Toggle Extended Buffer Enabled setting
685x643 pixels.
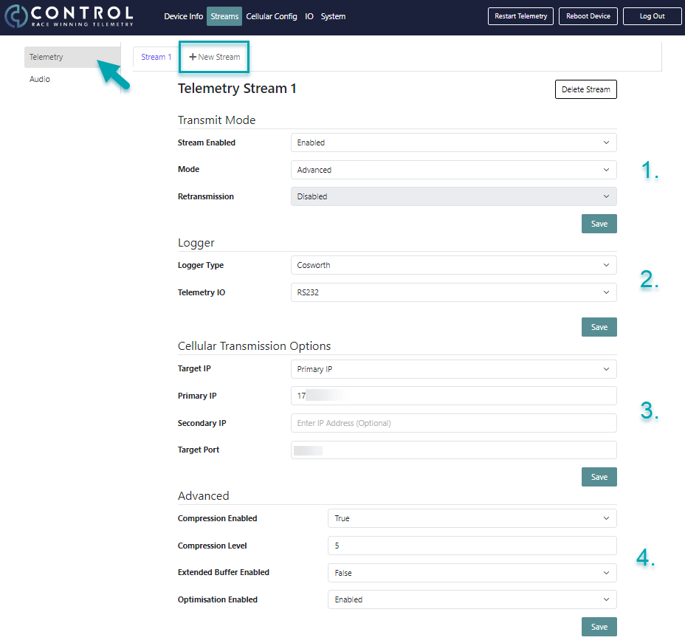tap(472, 573)
